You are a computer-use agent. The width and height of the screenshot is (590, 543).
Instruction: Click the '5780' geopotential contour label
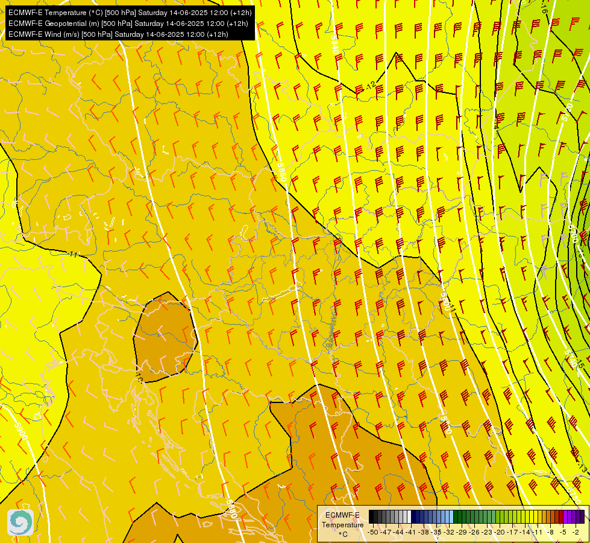pyautogui.click(x=574, y=496)
